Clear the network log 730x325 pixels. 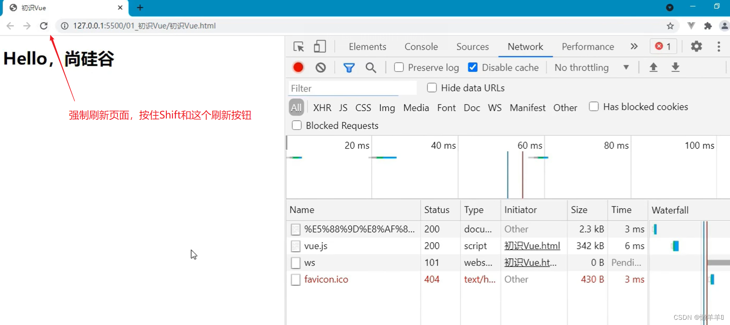pos(320,68)
